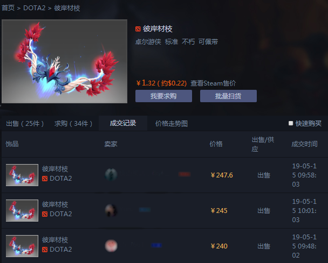
Task: Select the 成交记录 tab
Action: coord(123,123)
